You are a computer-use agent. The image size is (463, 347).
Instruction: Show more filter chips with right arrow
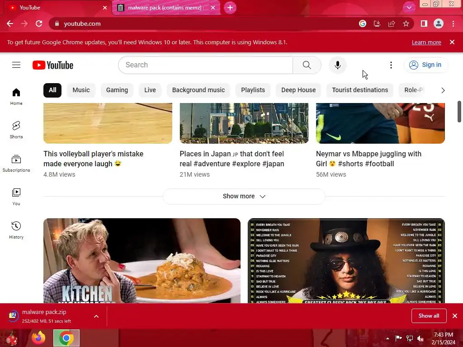point(443,90)
